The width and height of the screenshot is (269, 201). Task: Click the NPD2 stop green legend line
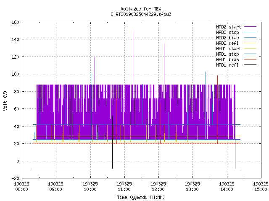[250, 32]
